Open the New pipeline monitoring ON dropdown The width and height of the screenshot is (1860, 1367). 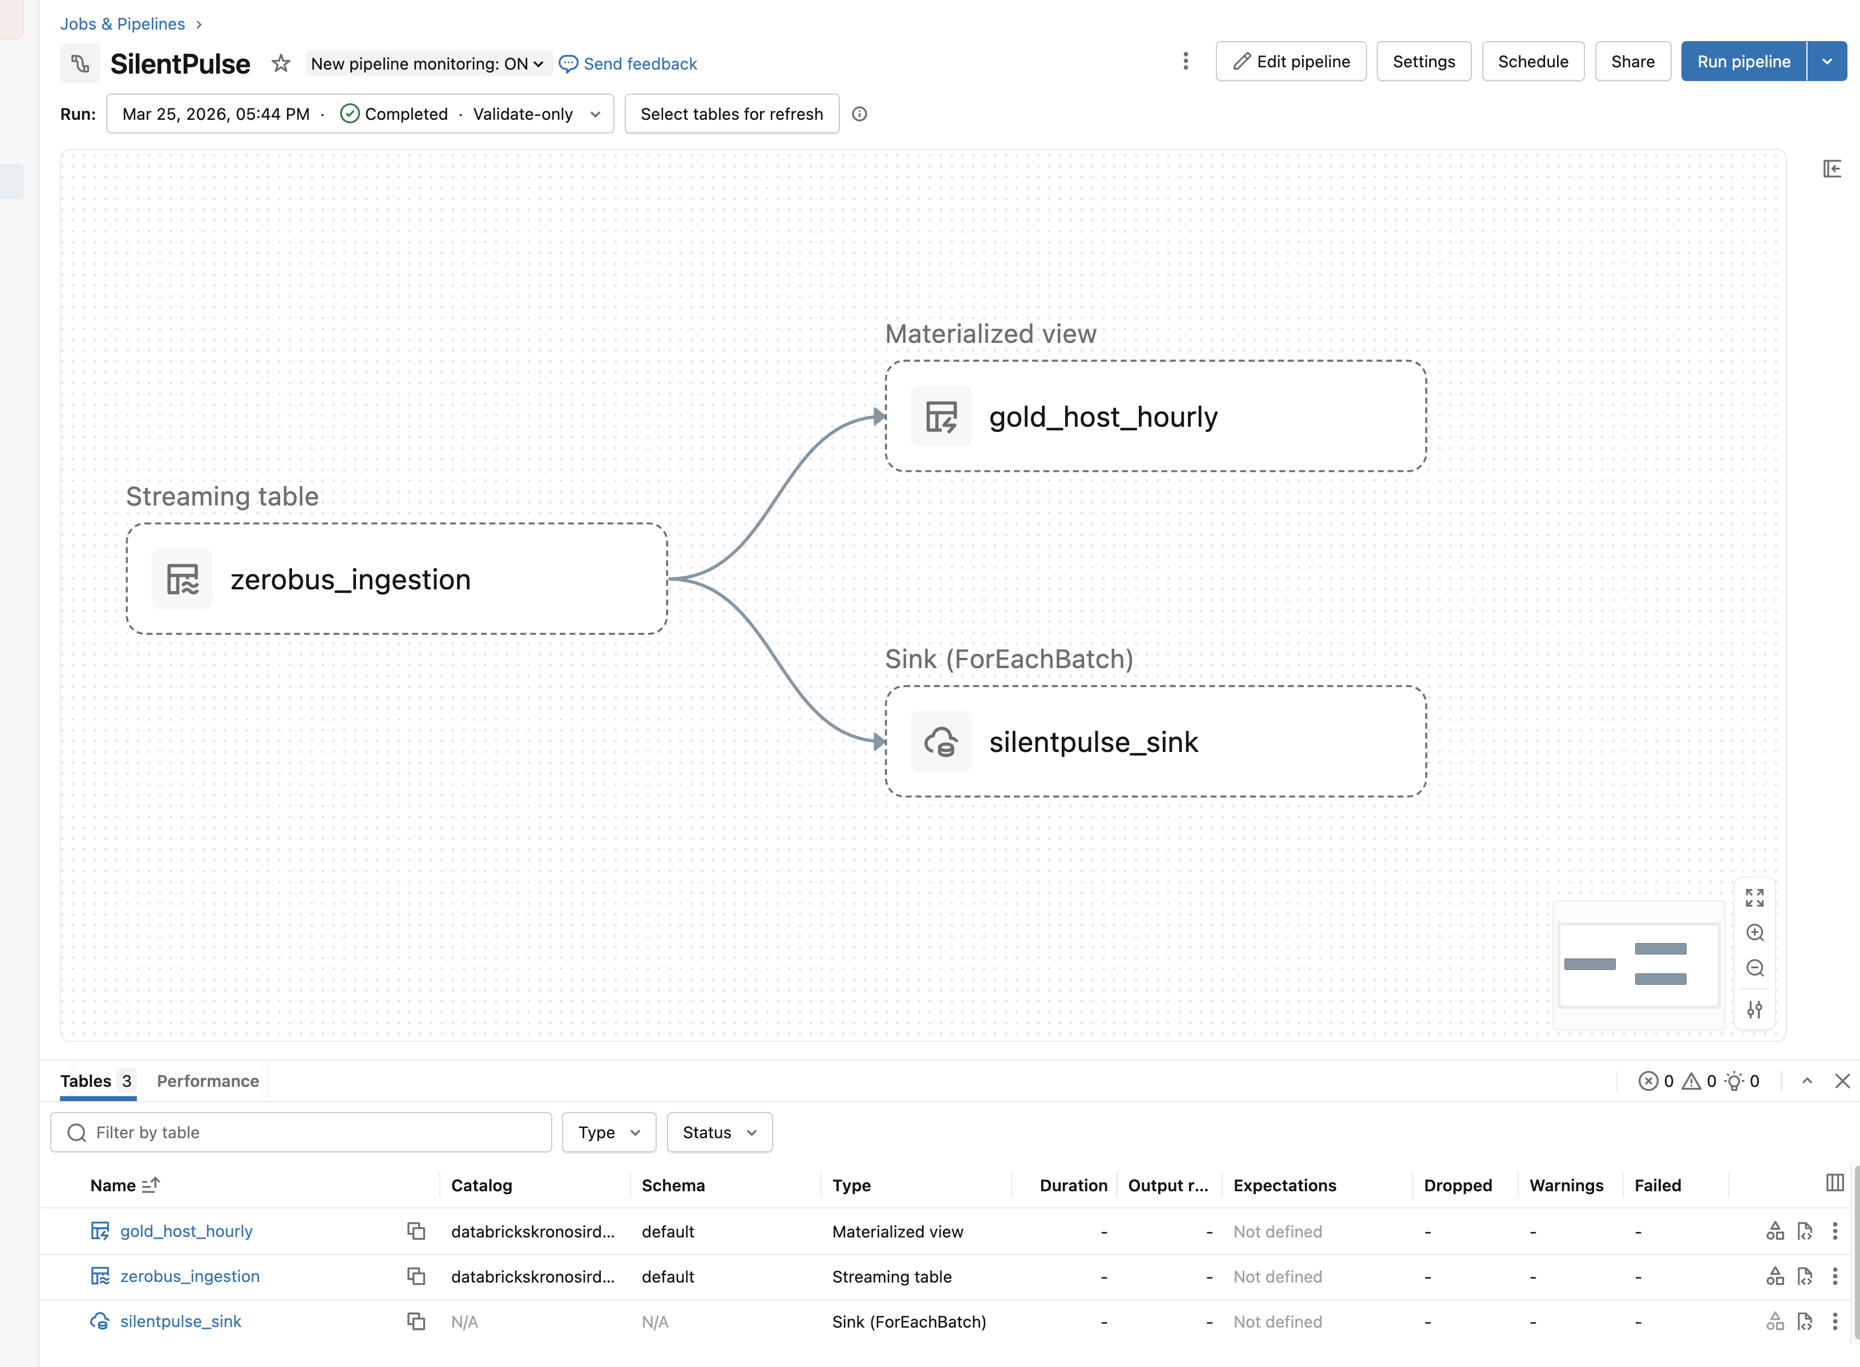click(428, 64)
